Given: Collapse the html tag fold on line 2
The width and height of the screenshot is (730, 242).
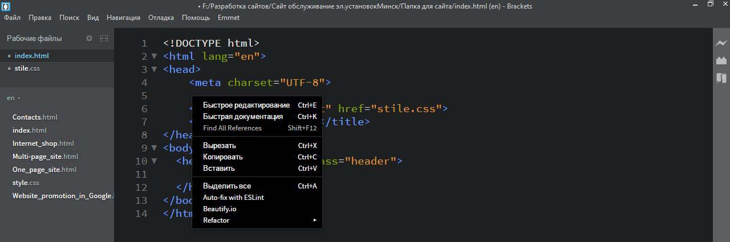Looking at the screenshot, I should pos(154,56).
